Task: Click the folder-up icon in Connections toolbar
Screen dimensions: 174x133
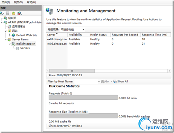Action: tap(13, 13)
